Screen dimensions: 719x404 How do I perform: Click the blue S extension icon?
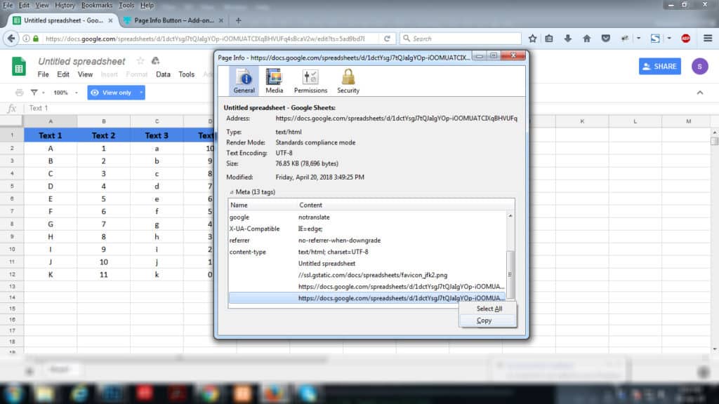(x=655, y=39)
